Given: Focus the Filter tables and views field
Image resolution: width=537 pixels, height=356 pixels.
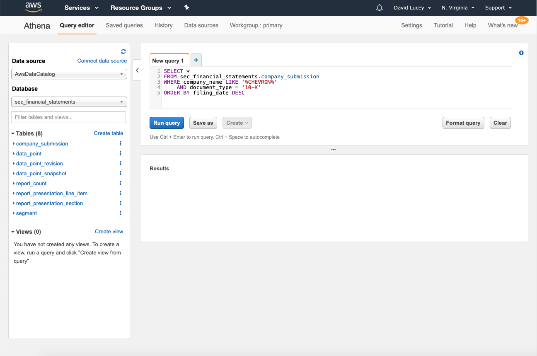Looking at the screenshot, I should click(x=68, y=117).
